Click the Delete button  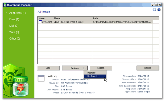[x=148, y=68]
